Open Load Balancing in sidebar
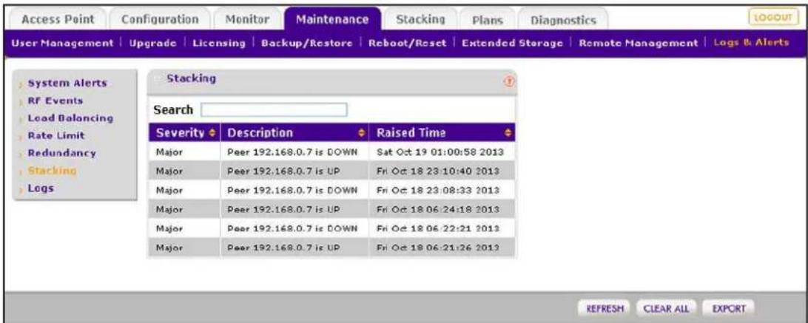808x323 pixels. 70,118
